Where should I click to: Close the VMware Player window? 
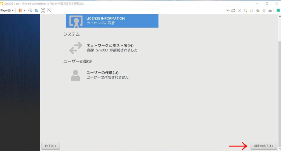click(277, 3)
